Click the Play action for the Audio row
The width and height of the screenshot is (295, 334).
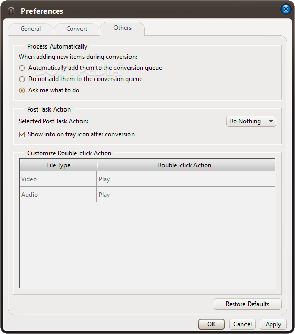point(186,195)
